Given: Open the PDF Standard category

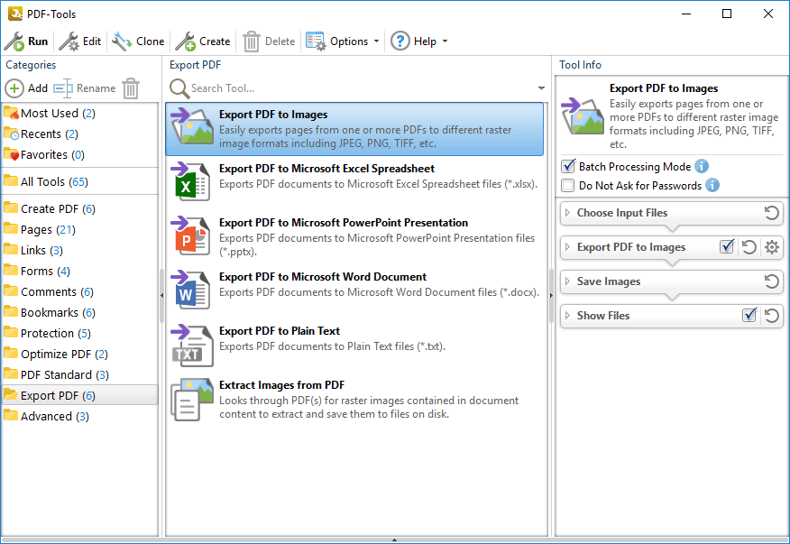Looking at the screenshot, I should tap(79, 374).
